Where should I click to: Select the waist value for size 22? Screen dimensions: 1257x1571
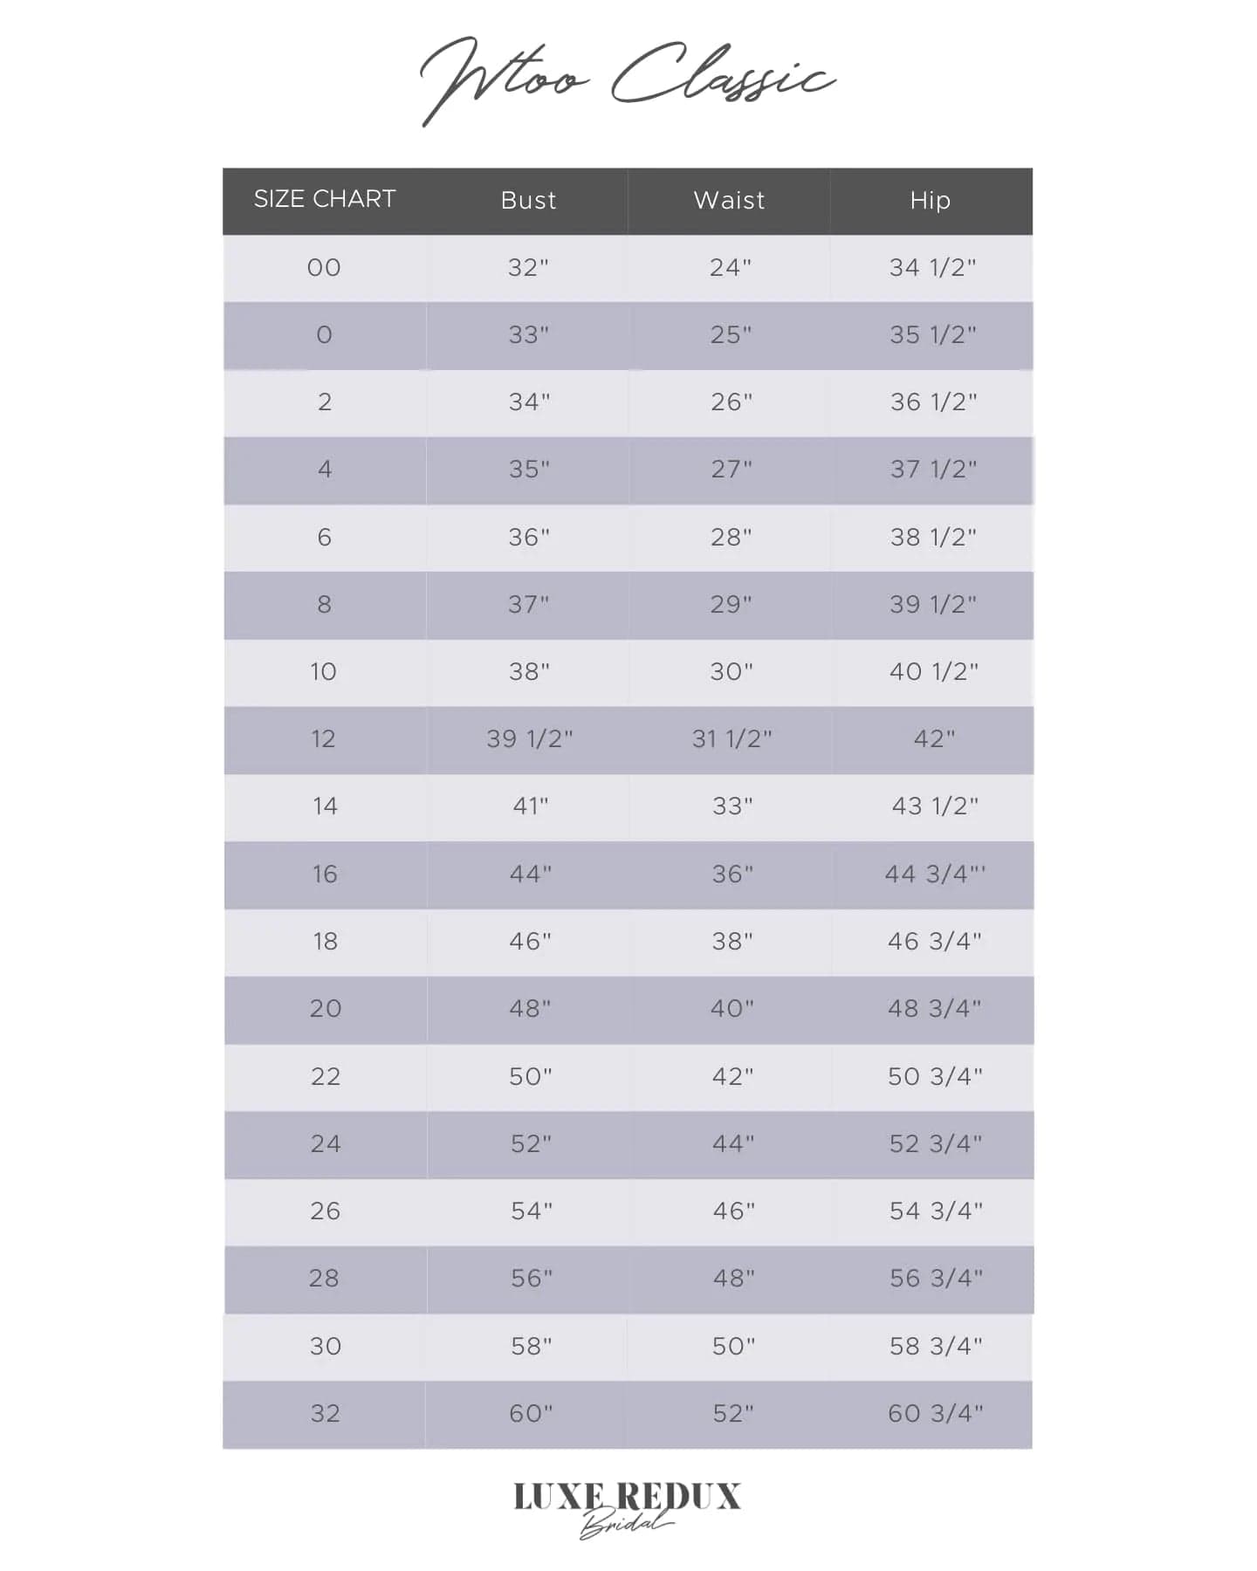[x=732, y=1076]
